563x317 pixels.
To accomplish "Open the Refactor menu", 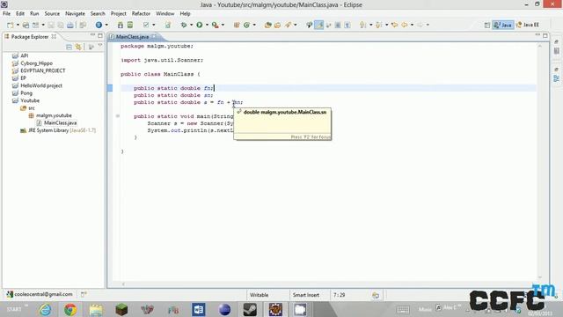I will pyautogui.click(x=141, y=14).
